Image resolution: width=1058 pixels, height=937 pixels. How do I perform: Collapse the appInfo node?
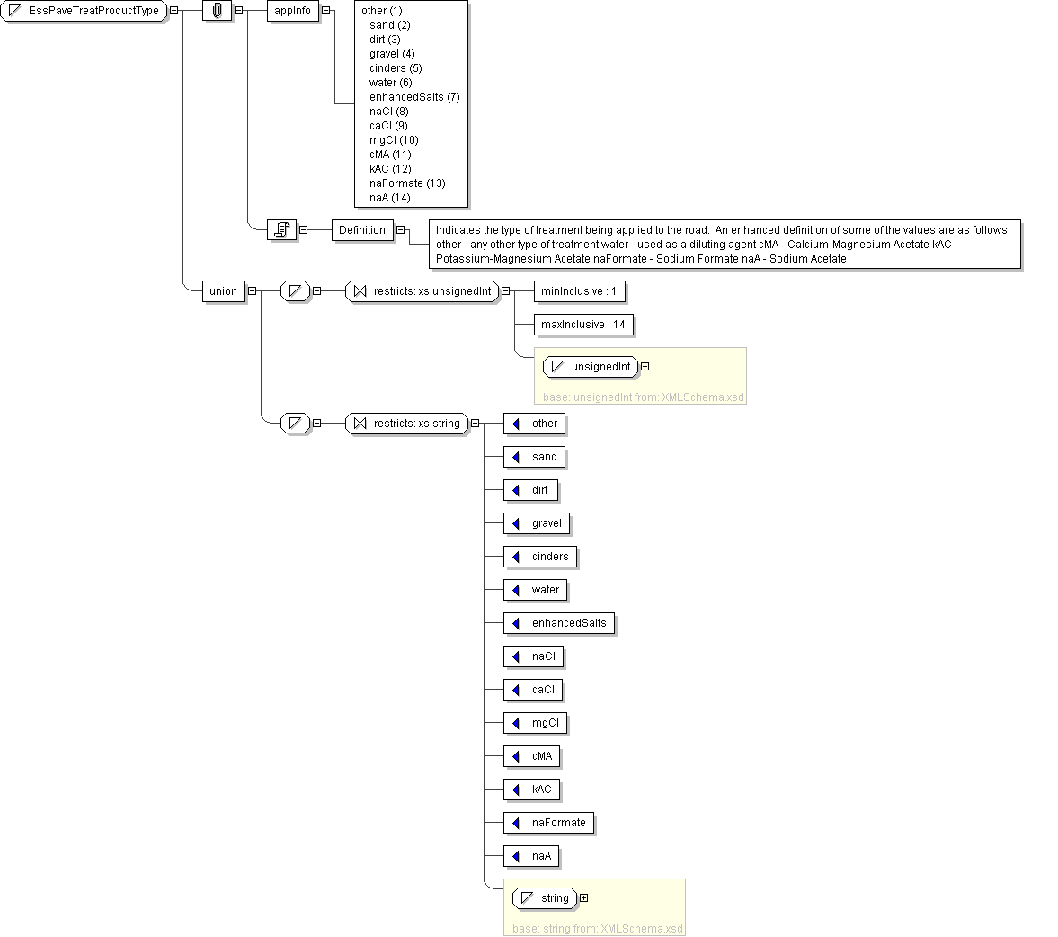pos(325,11)
